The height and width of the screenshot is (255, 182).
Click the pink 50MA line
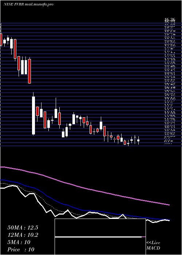[84, 188]
